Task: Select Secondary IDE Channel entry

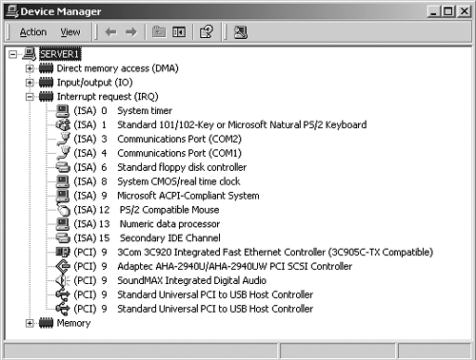Action: click(147, 238)
